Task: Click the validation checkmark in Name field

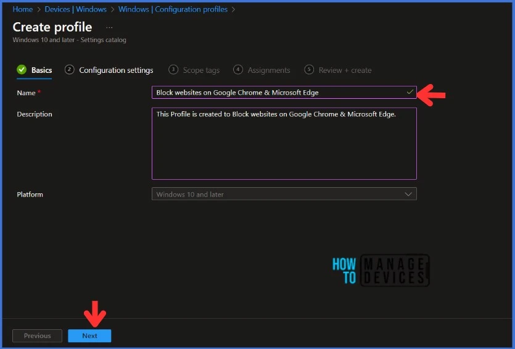Action: [410, 92]
